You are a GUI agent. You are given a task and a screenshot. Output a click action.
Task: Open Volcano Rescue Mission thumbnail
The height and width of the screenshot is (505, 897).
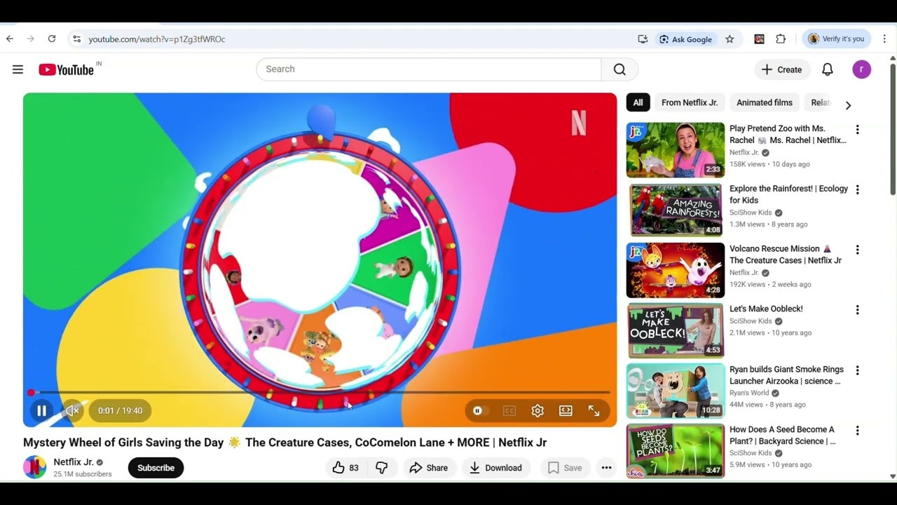point(676,271)
